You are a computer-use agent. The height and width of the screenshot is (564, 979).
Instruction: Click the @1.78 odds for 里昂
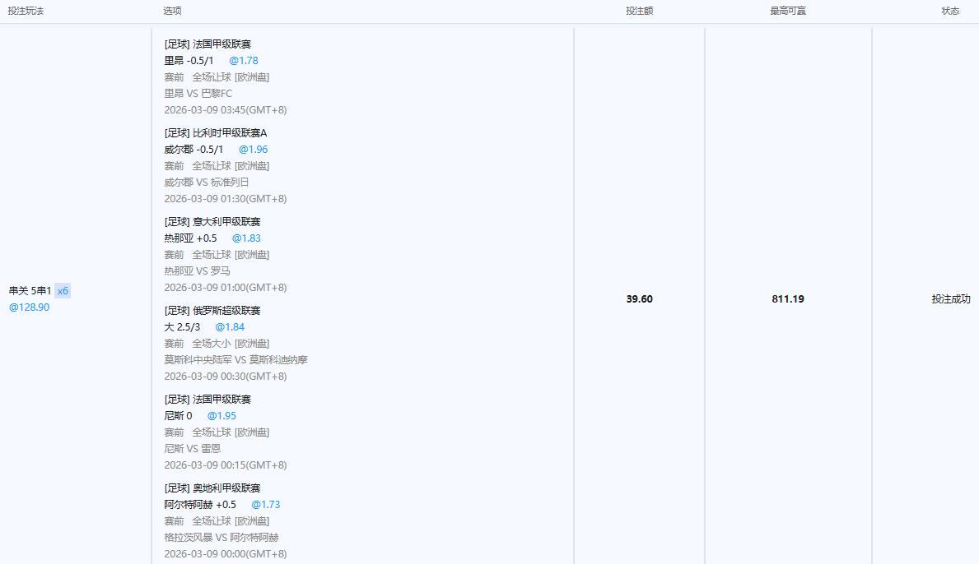(244, 61)
